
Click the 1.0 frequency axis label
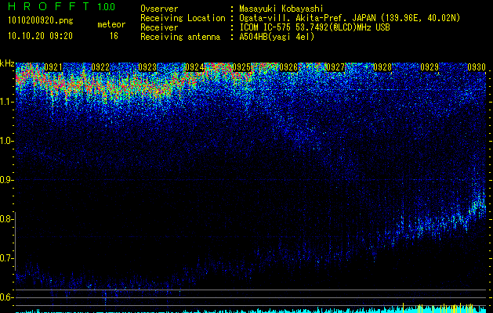[x=7, y=141]
